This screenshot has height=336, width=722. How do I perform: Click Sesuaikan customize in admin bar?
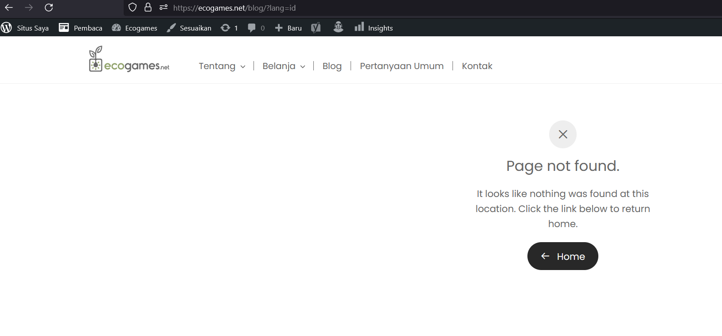tap(189, 28)
